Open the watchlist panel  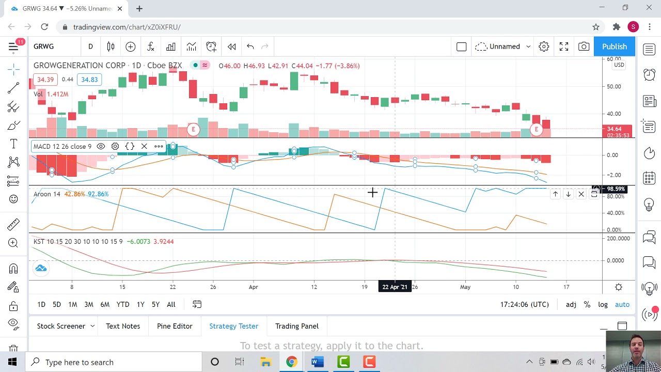click(649, 50)
